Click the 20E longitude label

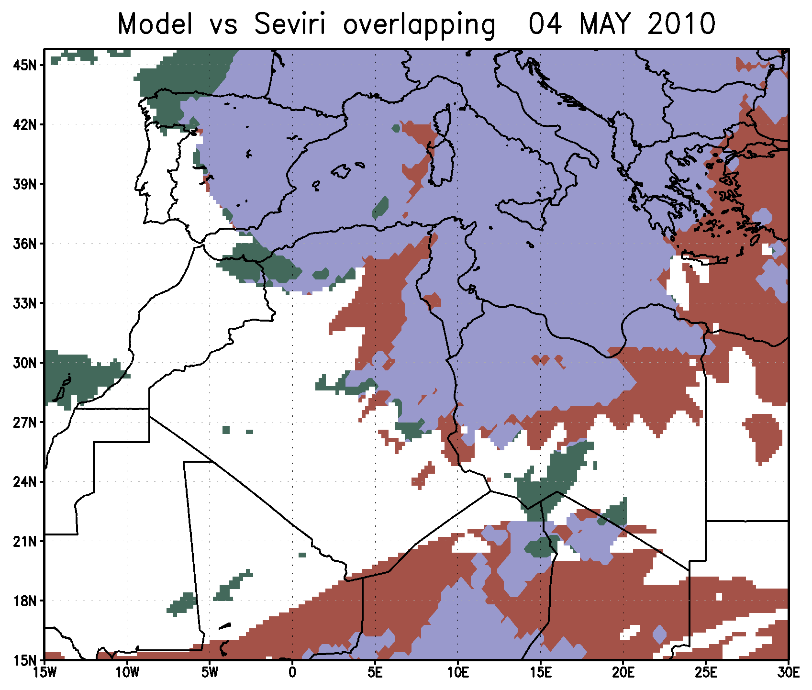pyautogui.click(x=623, y=673)
